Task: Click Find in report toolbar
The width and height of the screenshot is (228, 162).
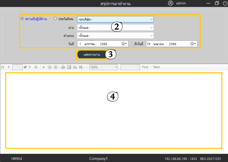Action: coord(145,67)
